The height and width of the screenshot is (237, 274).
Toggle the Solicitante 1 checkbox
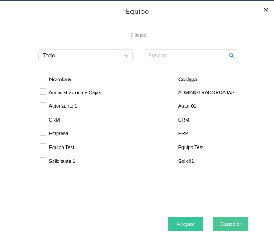click(43, 160)
